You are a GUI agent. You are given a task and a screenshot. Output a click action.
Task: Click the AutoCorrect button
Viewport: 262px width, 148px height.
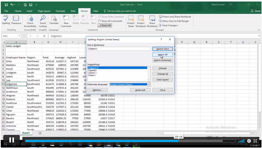(x=162, y=80)
